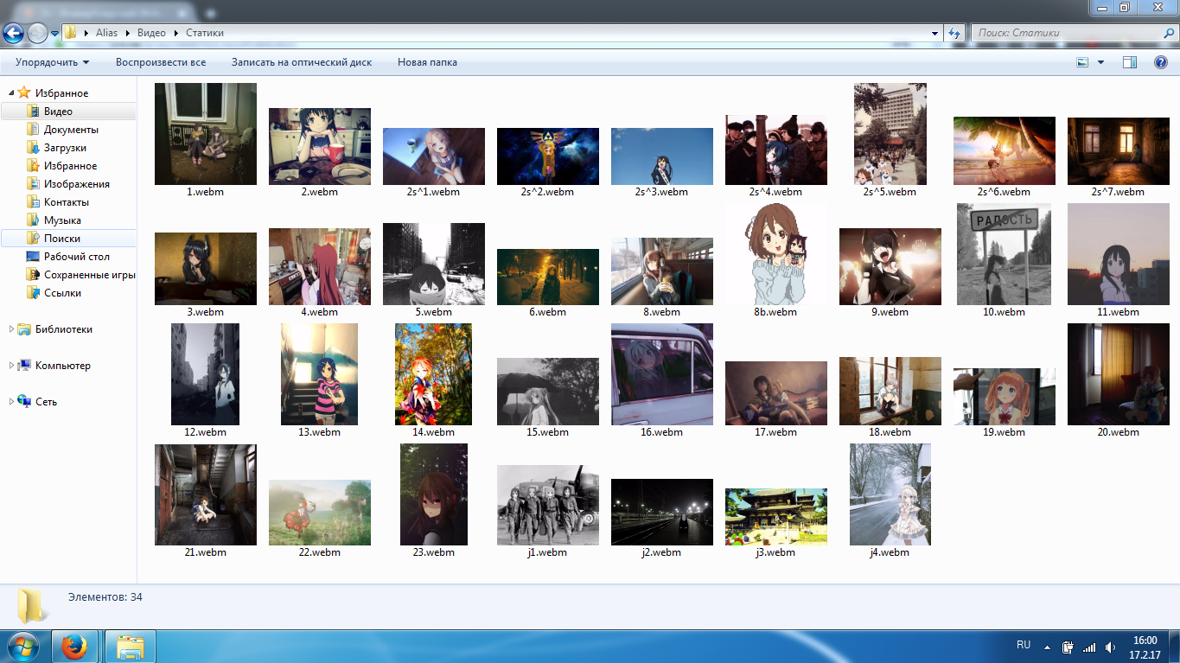1180x663 pixels.
Task: Select the 2.webm video thumbnail
Action: 320,146
